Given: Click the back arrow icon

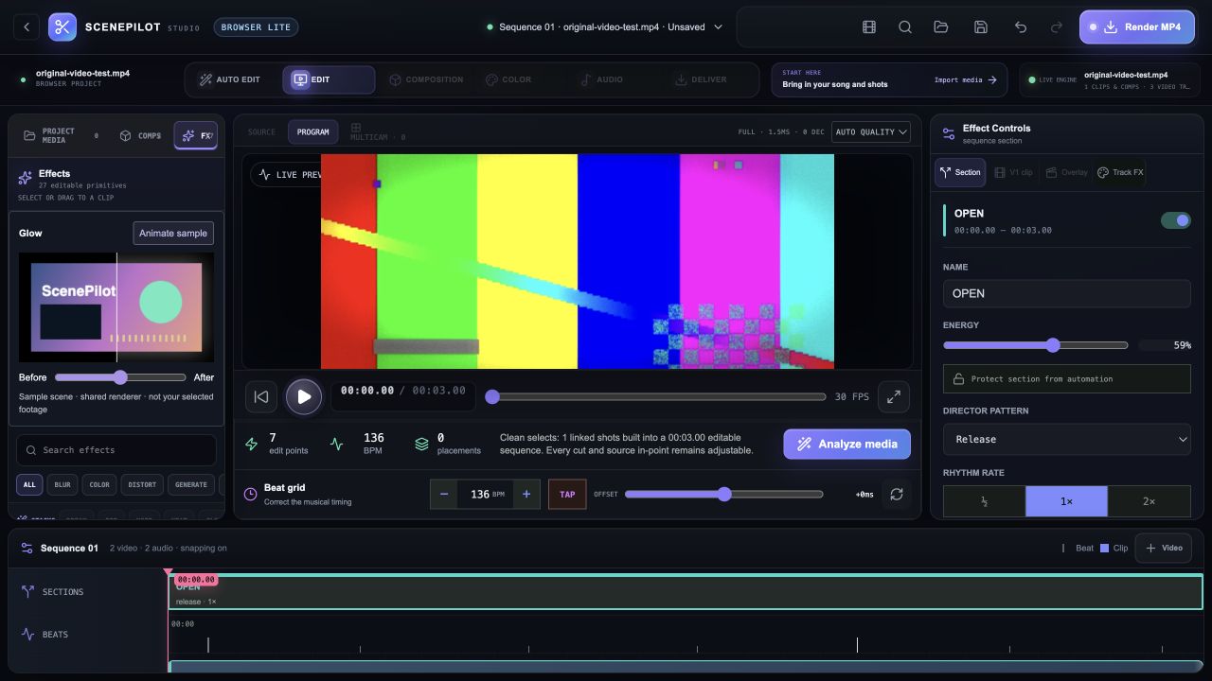Looking at the screenshot, I should (27, 27).
